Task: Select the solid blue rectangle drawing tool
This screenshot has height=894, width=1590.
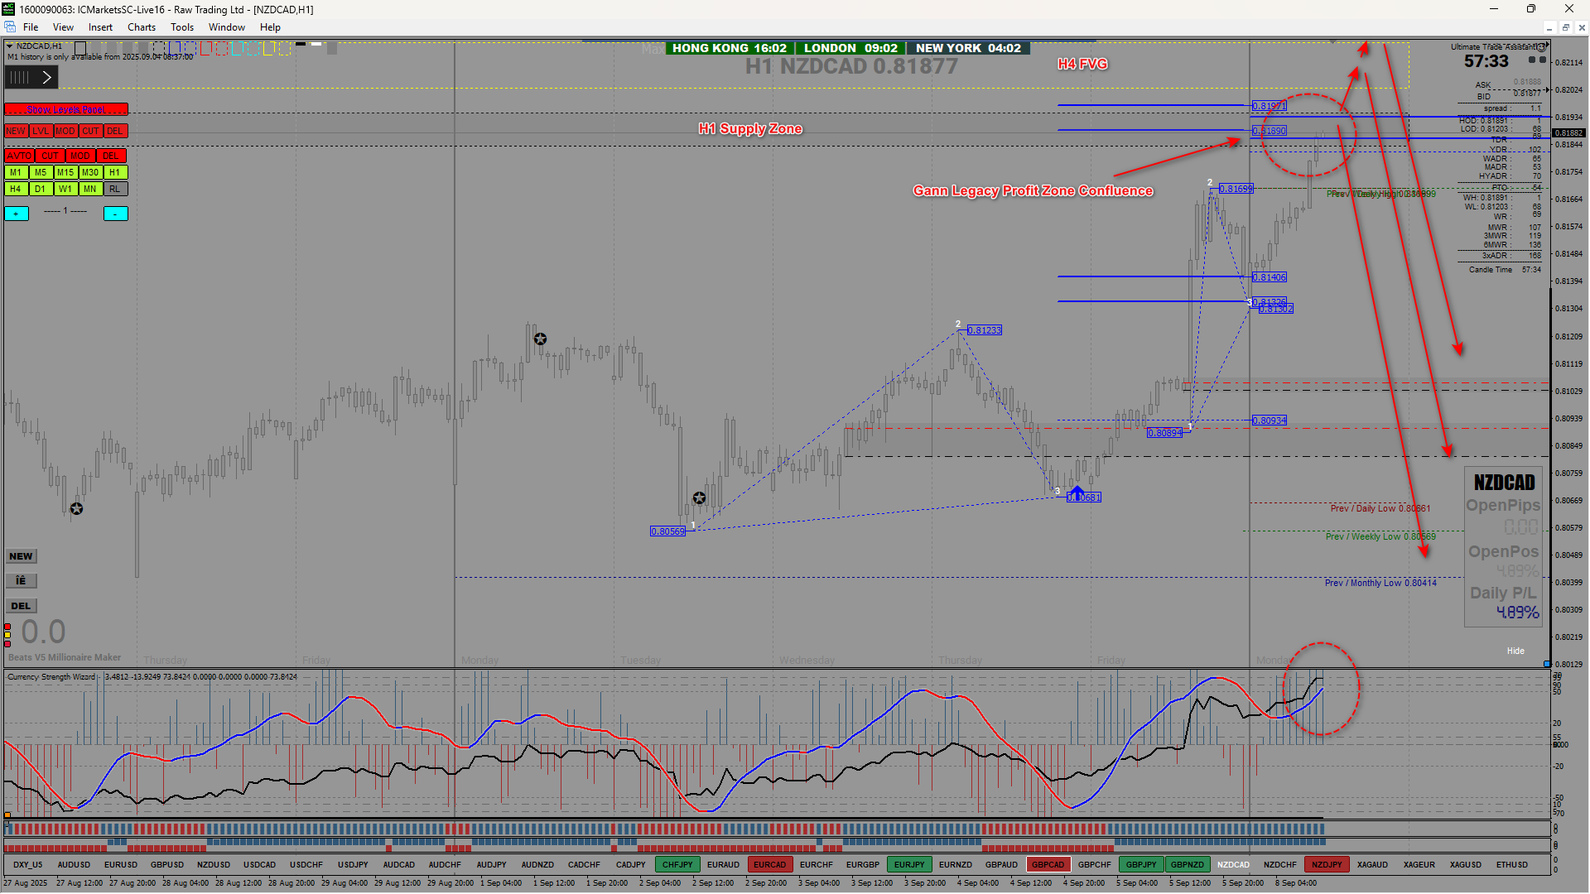Action: click(x=175, y=49)
